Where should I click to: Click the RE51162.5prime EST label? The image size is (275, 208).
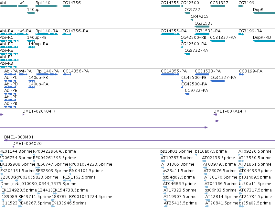(x=79, y=177)
